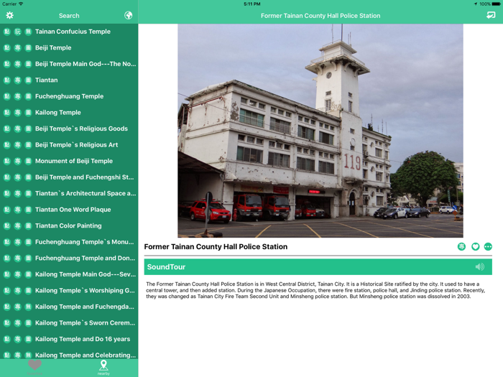
Task: Tap 圖 icon next to Kailong Temple
Action: click(28, 113)
